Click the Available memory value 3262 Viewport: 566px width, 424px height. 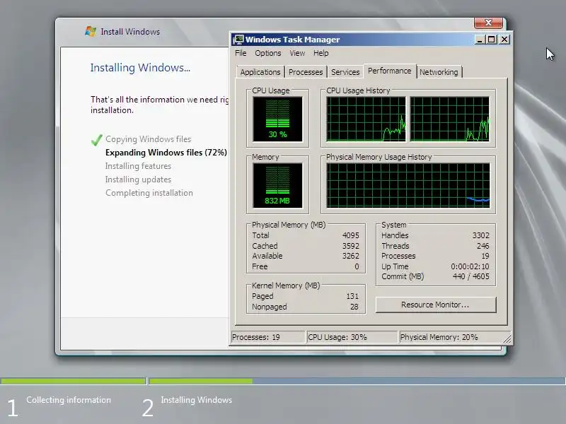coord(350,256)
